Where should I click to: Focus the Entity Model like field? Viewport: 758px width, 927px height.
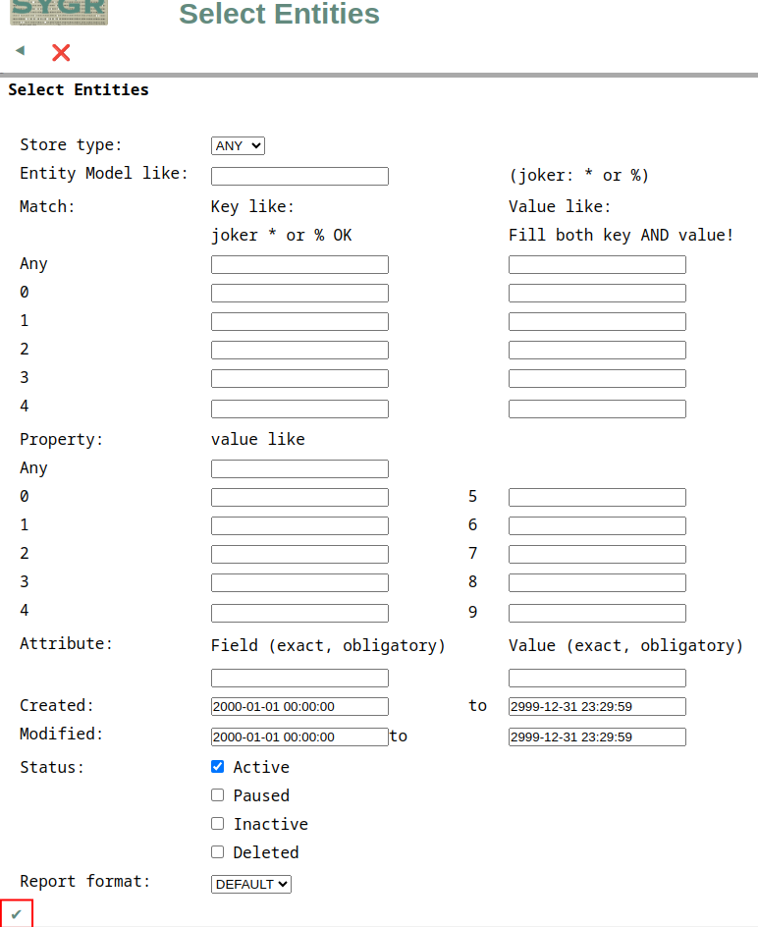click(x=299, y=176)
